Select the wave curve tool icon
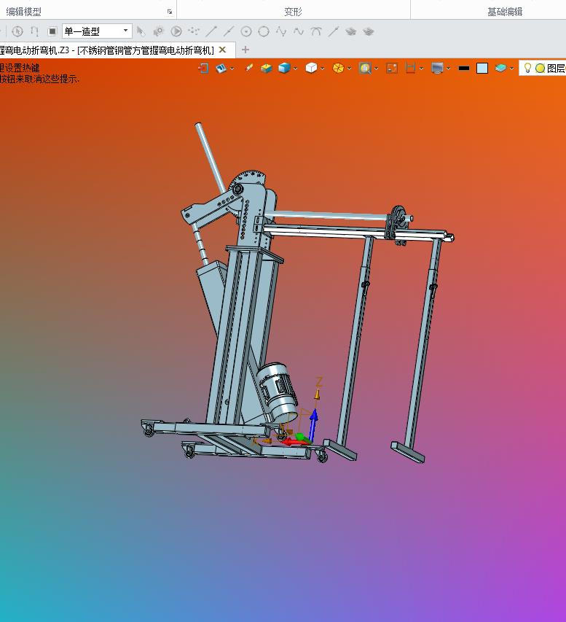This screenshot has width=566, height=622. coord(299,31)
